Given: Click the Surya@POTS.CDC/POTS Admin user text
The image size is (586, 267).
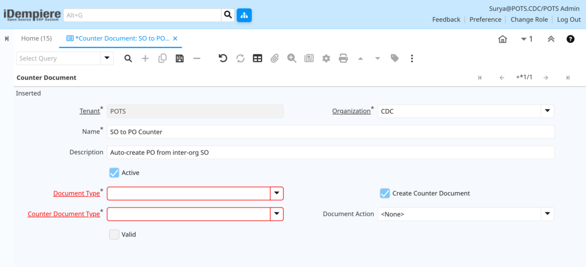Looking at the screenshot, I should pyautogui.click(x=534, y=9).
